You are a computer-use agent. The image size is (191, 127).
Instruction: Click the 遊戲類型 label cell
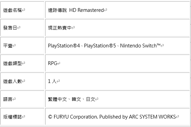click(22, 63)
